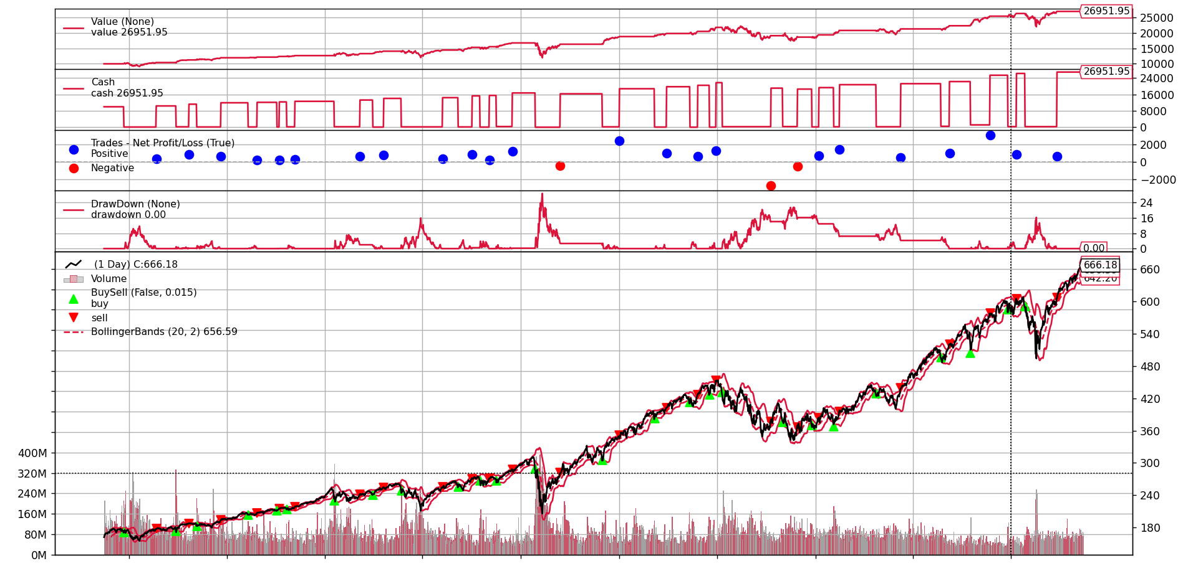Select the Volume legend color swatch
The image size is (1183, 566).
(x=74, y=279)
